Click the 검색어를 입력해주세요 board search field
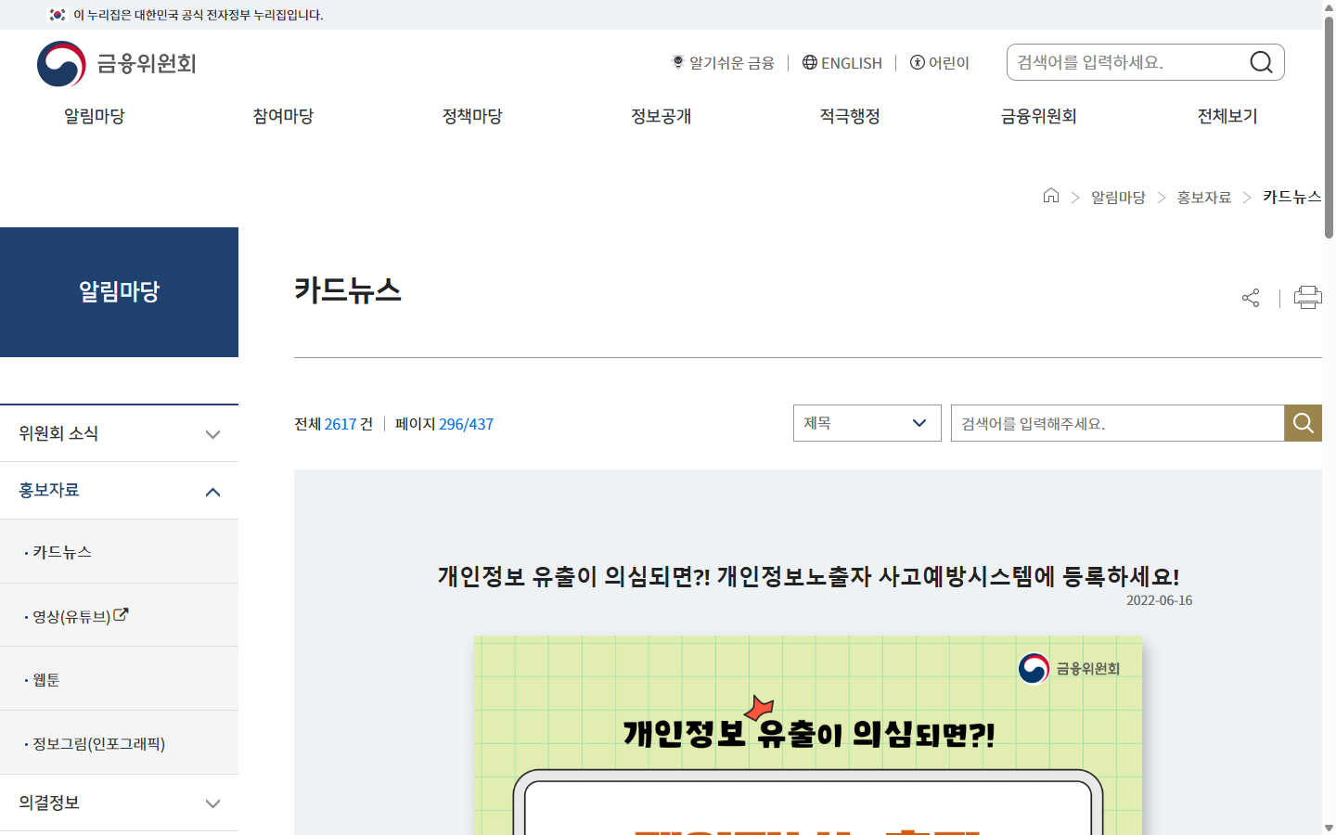Image resolution: width=1336 pixels, height=835 pixels. point(1117,423)
